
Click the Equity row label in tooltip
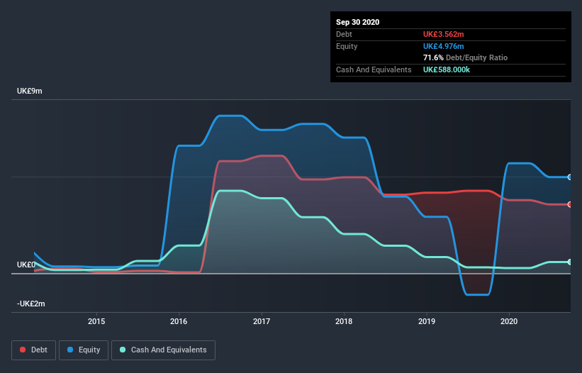[x=347, y=46]
